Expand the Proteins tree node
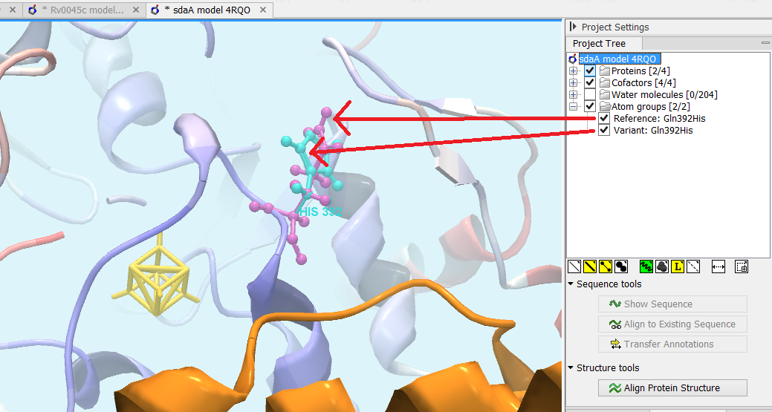The width and height of the screenshot is (772, 412). (574, 71)
